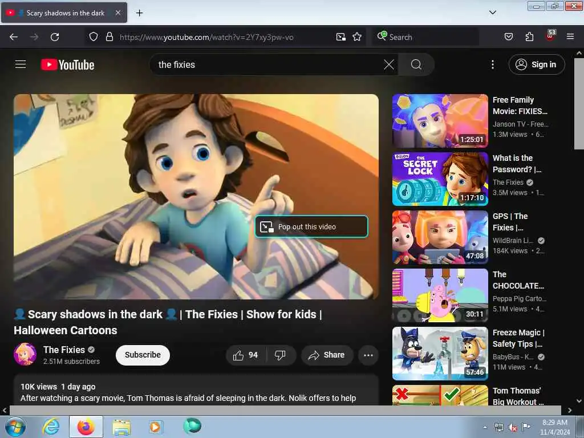
Task: Reload the page with the refresh icon
Action: click(55, 37)
